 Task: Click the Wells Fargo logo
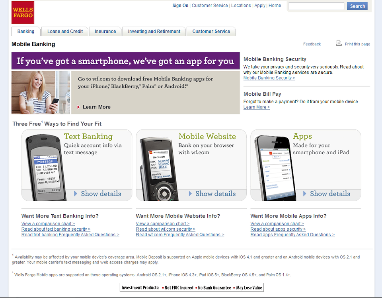(23, 12)
